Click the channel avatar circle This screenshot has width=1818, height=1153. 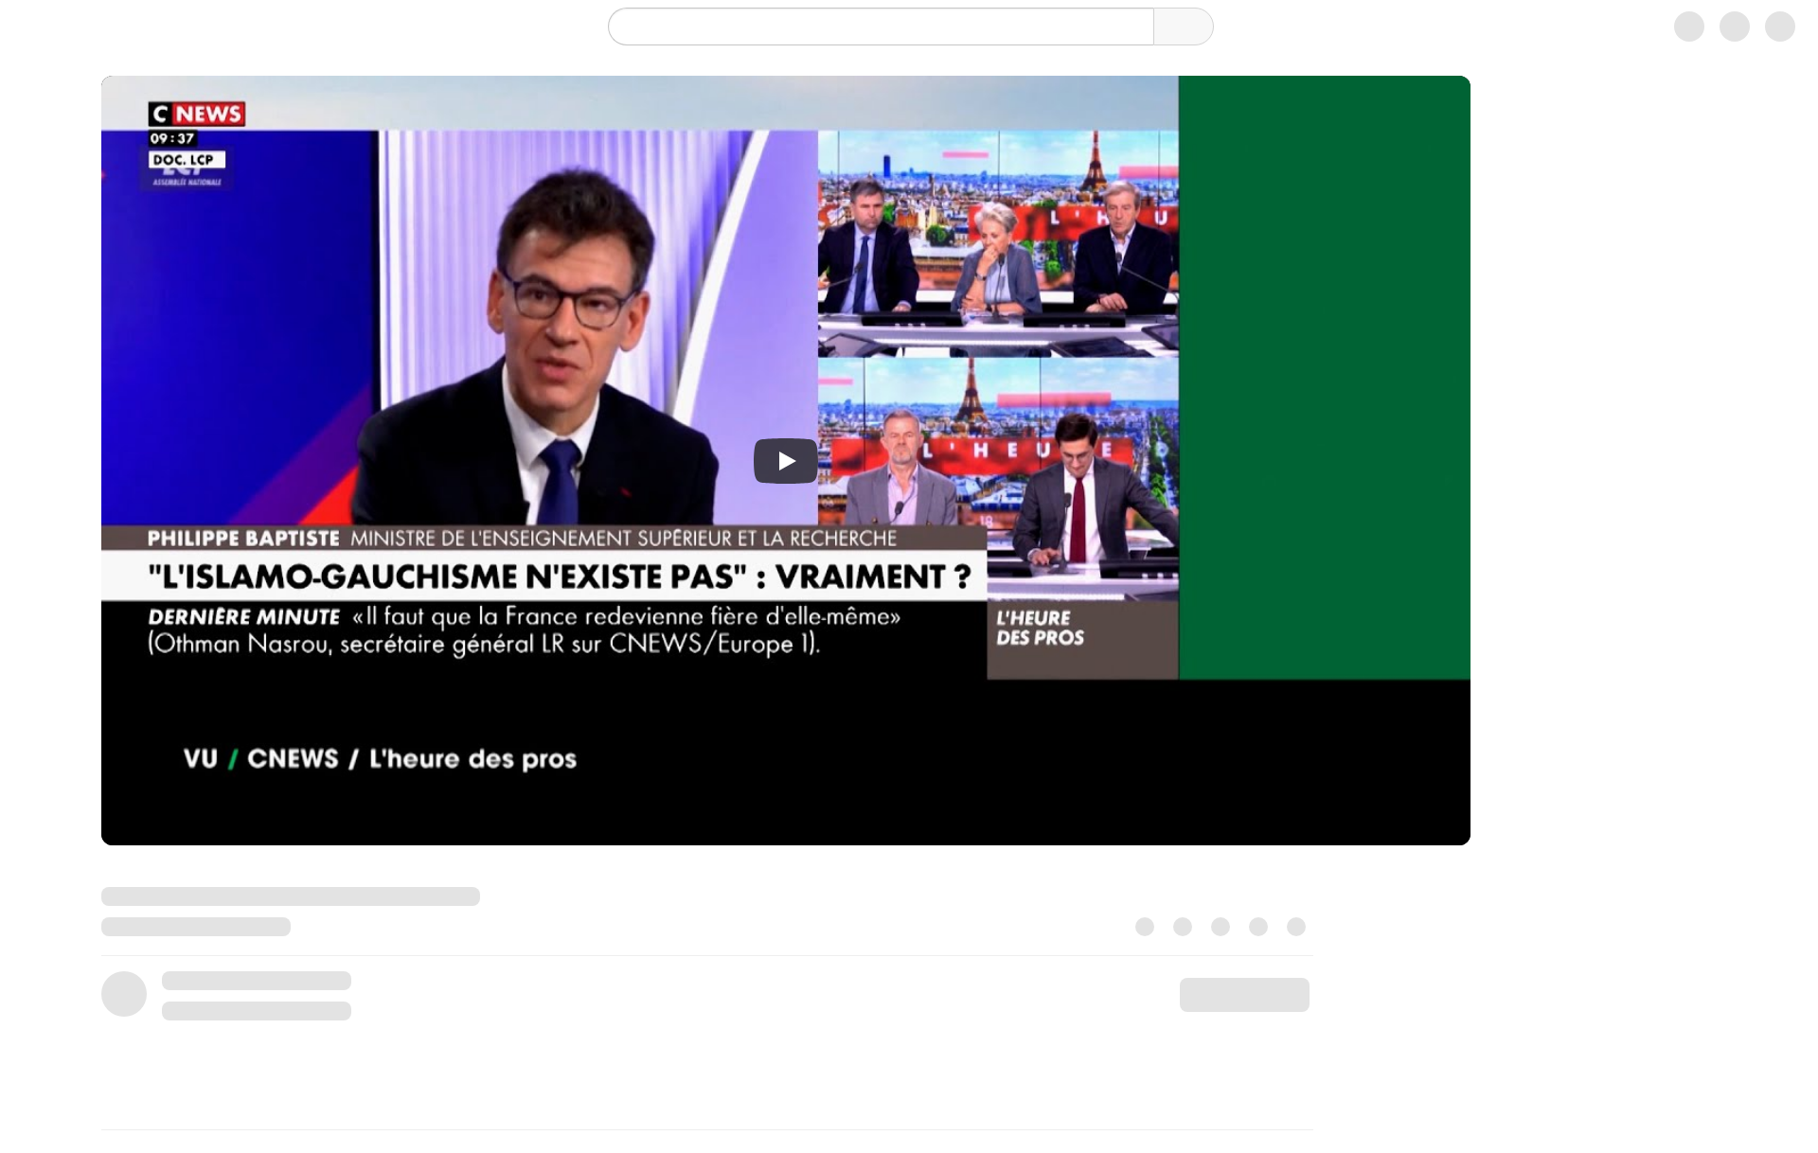click(124, 994)
